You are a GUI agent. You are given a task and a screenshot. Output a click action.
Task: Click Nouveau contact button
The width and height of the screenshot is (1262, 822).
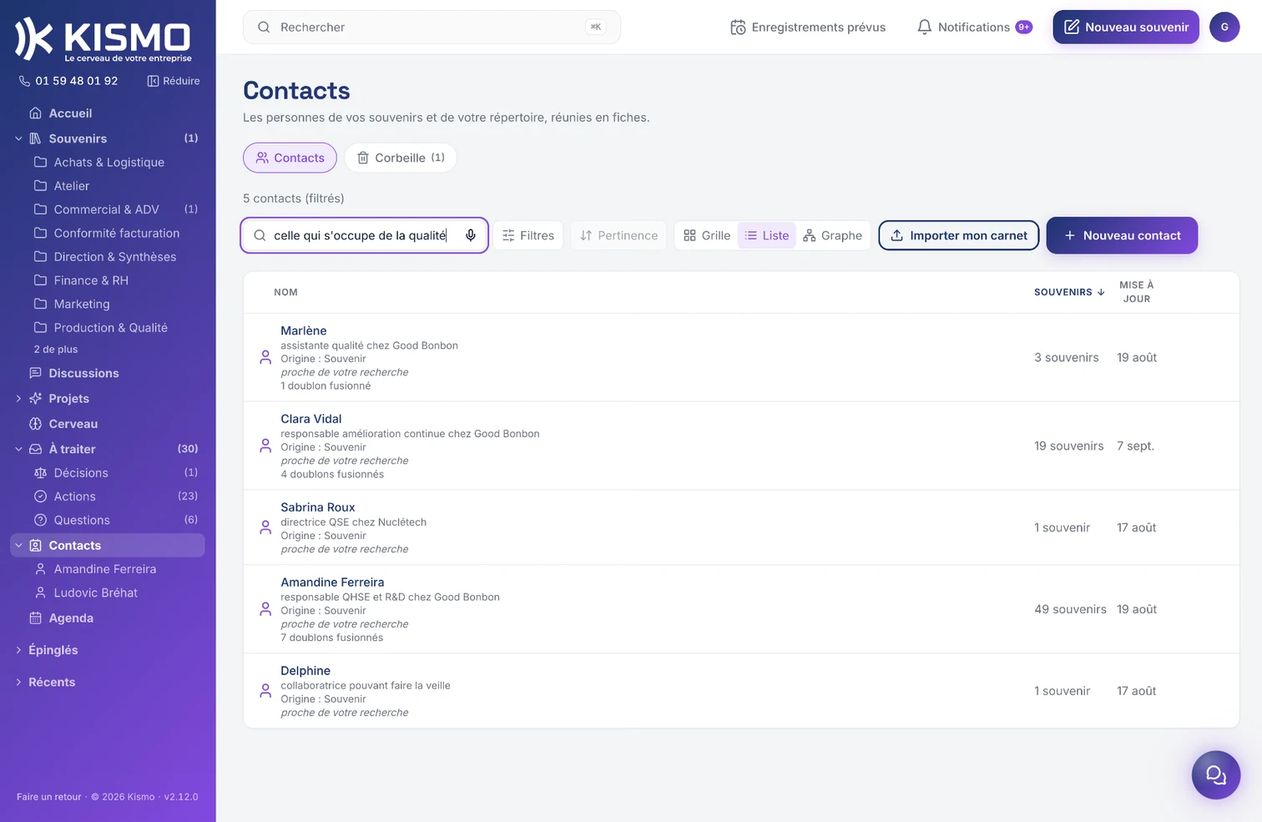[1122, 235]
